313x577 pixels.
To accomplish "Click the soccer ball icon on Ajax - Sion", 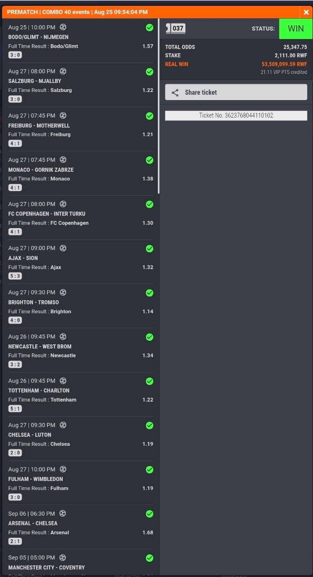I will (x=63, y=248).
